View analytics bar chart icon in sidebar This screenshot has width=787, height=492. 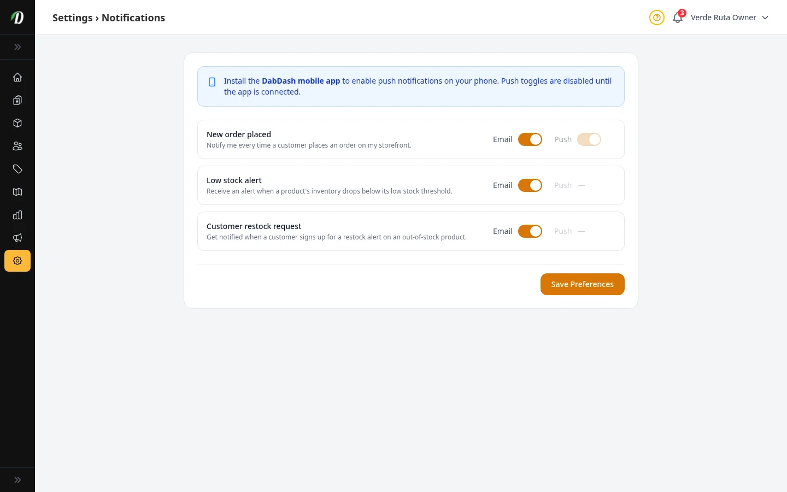click(x=17, y=215)
